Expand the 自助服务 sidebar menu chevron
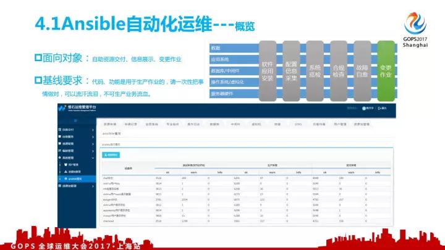This screenshot has height=250, width=445. click(93, 137)
